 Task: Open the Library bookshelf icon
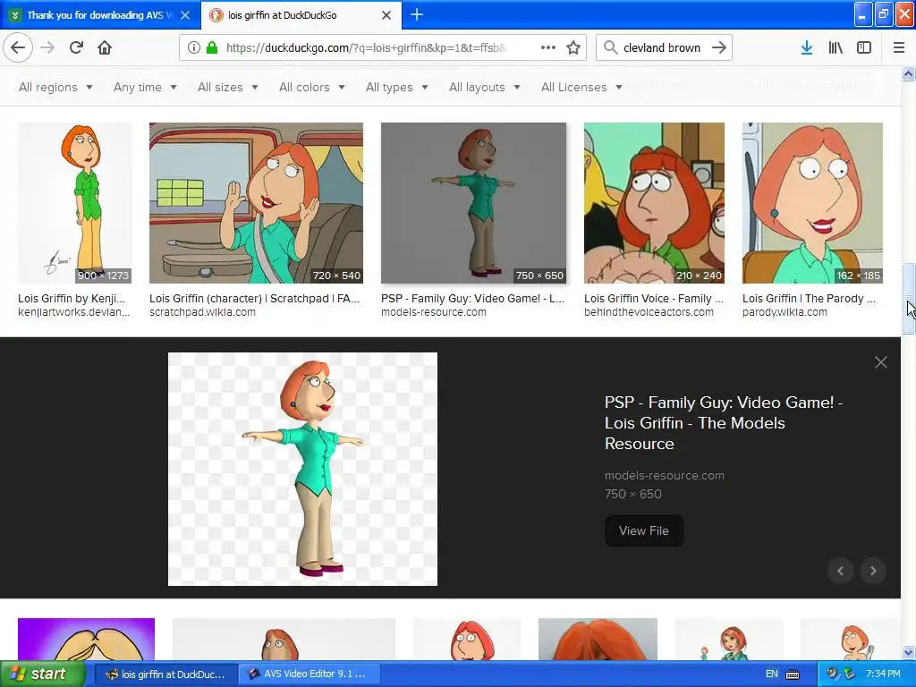(x=835, y=47)
